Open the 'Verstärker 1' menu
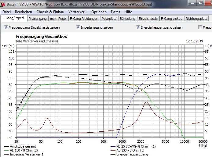Viewport: 212px width, 157px height. pos(77,12)
